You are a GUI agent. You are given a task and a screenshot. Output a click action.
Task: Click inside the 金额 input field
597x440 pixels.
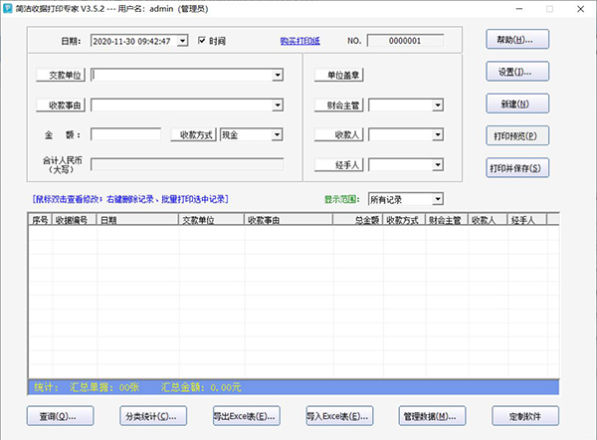point(125,134)
